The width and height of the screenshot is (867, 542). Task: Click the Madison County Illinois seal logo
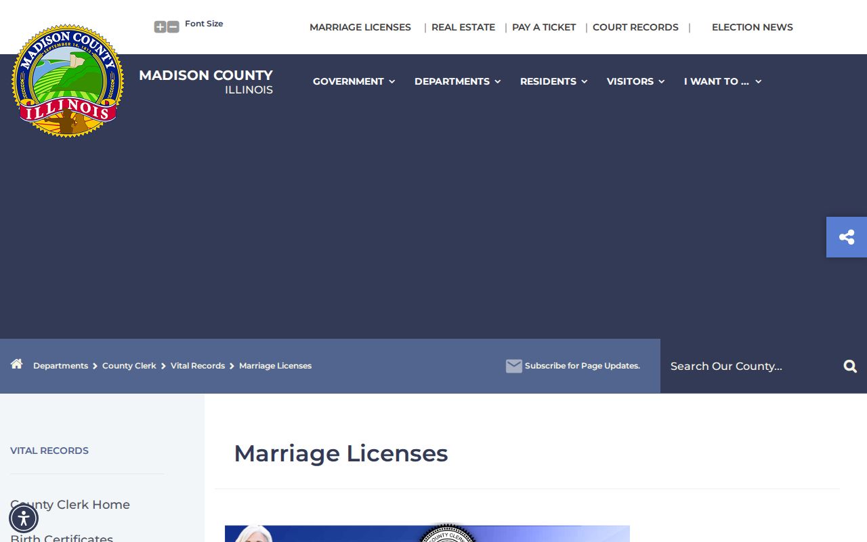click(68, 81)
